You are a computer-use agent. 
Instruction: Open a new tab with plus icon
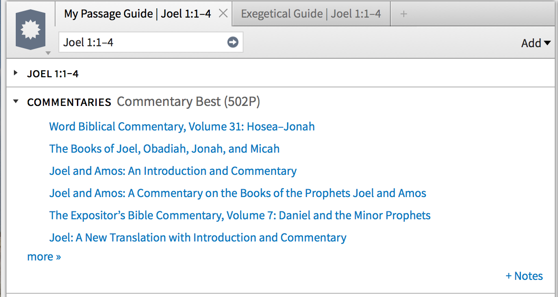click(403, 14)
